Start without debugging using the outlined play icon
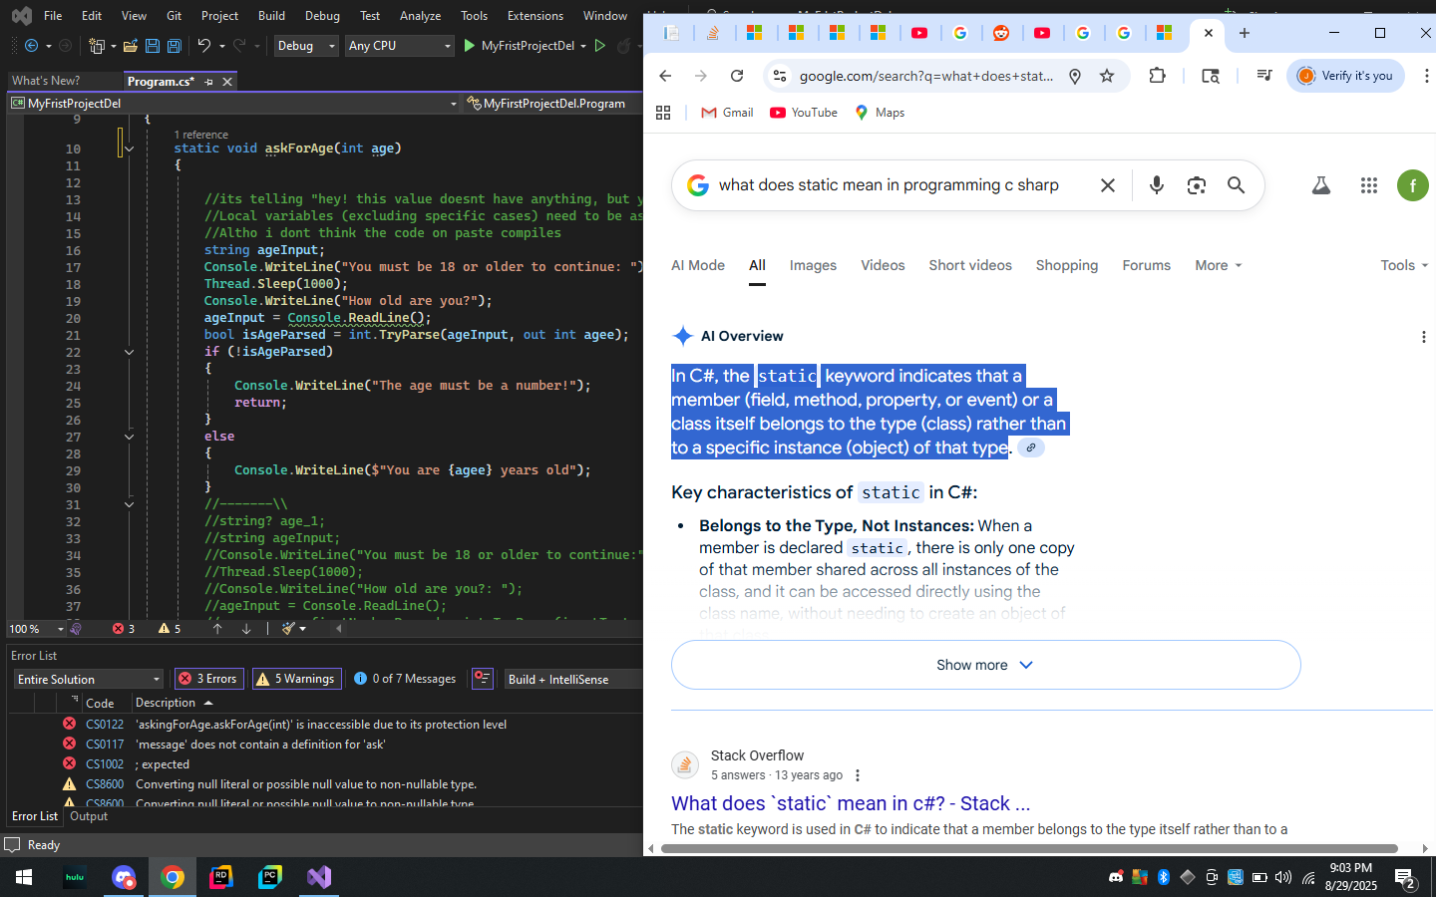 click(x=600, y=46)
